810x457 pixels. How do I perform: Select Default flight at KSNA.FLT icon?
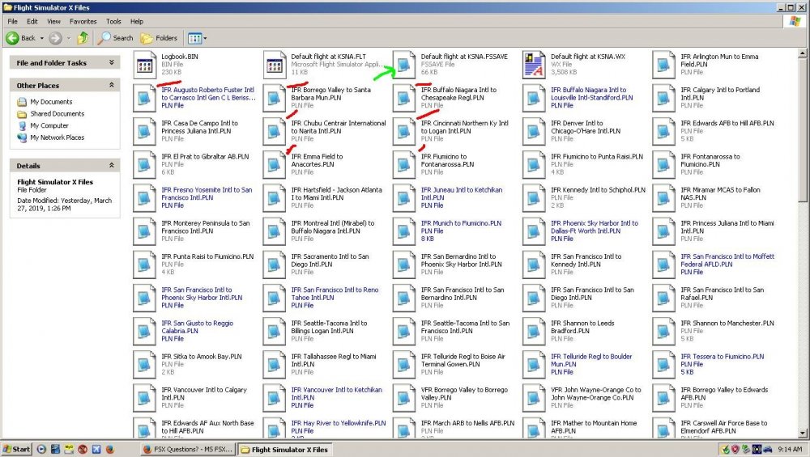275,65
